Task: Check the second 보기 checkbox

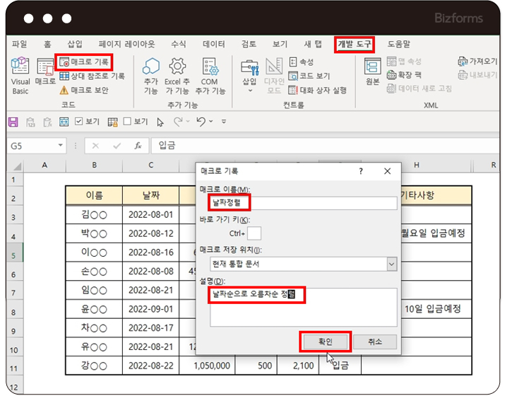Action: click(x=128, y=122)
